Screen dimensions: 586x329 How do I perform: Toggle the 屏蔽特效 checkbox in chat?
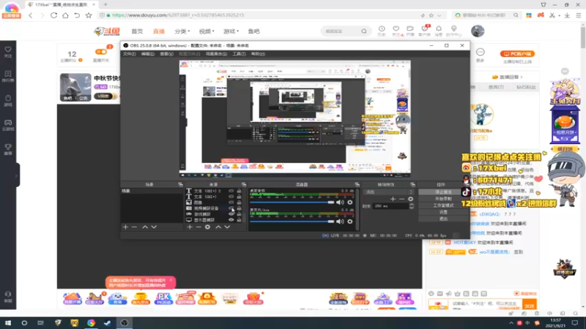click(x=516, y=294)
